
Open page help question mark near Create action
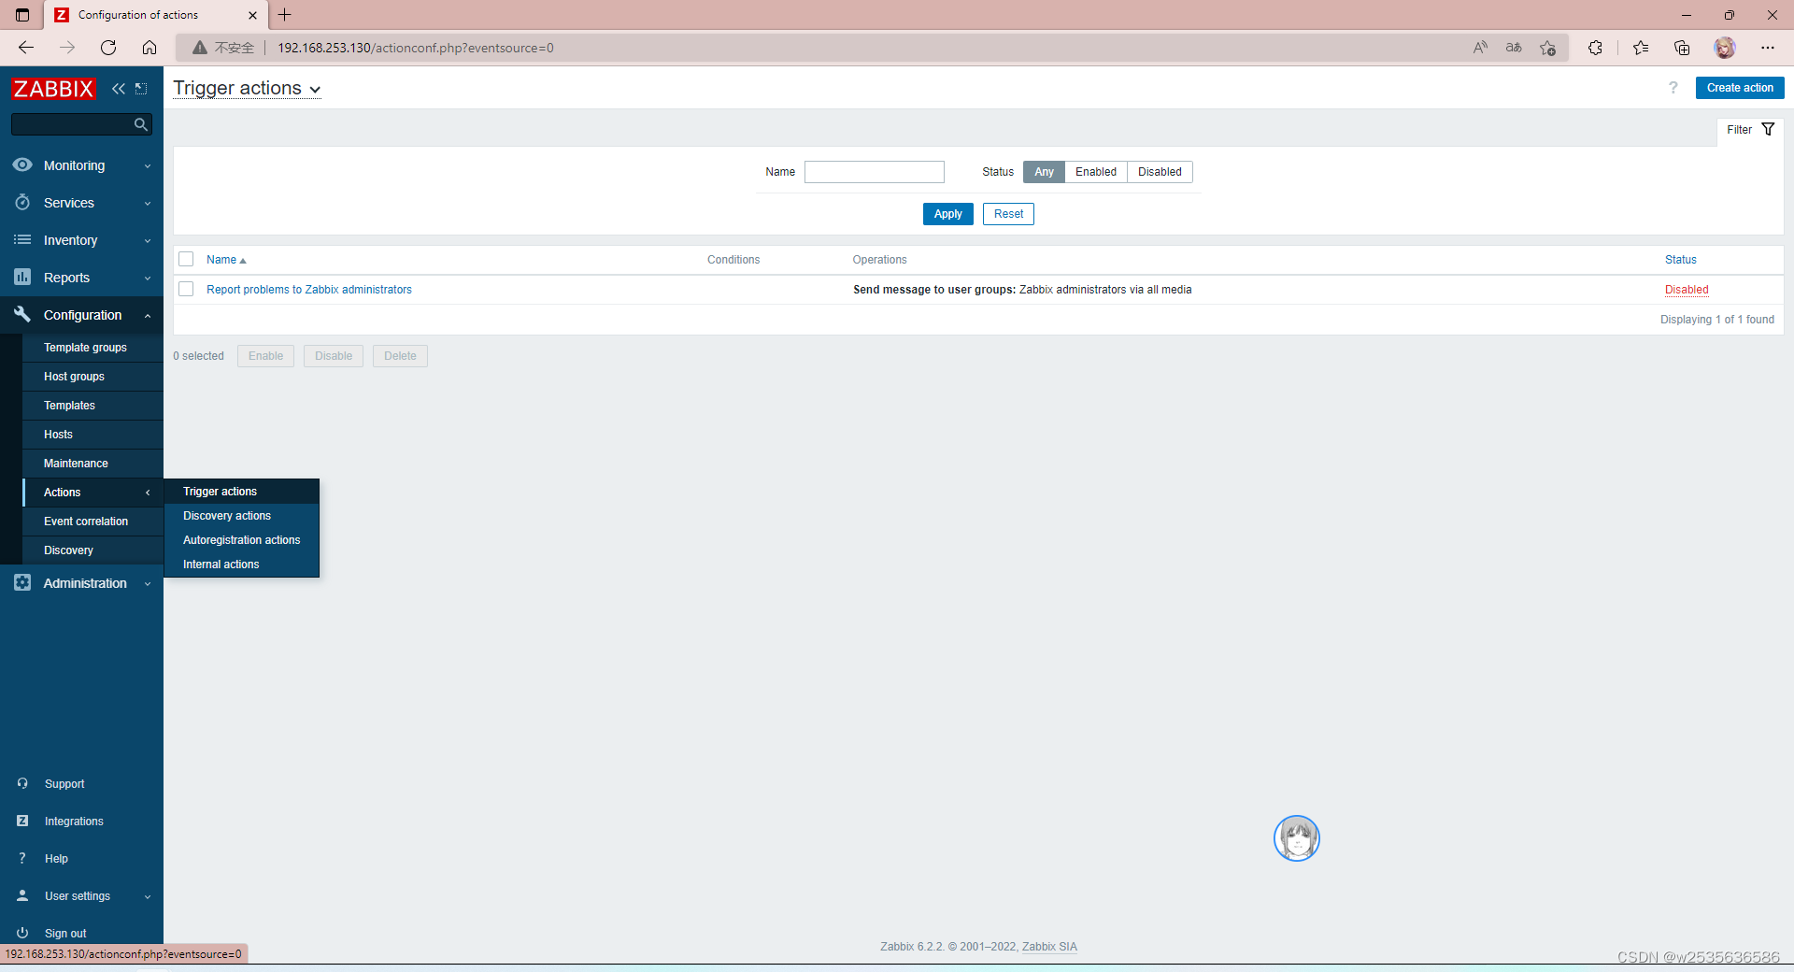coord(1673,88)
